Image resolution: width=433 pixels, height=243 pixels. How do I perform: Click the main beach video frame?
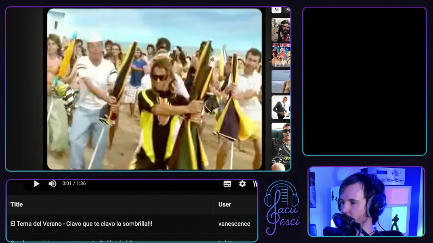[x=154, y=89]
